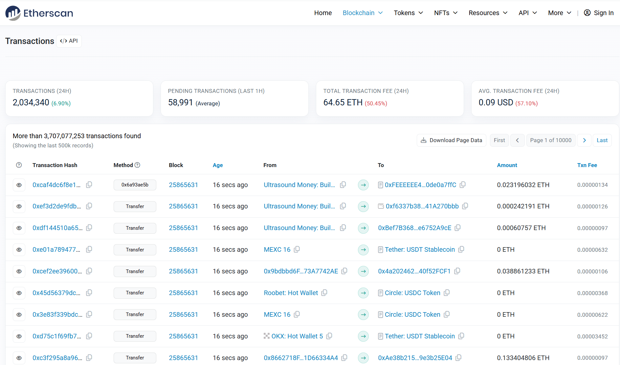Click the 0.00003452 transaction fee value
The image size is (620, 365).
592,336
